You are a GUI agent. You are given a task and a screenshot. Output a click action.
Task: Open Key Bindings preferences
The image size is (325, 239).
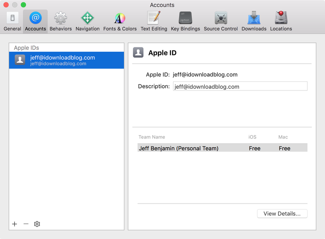tap(185, 22)
